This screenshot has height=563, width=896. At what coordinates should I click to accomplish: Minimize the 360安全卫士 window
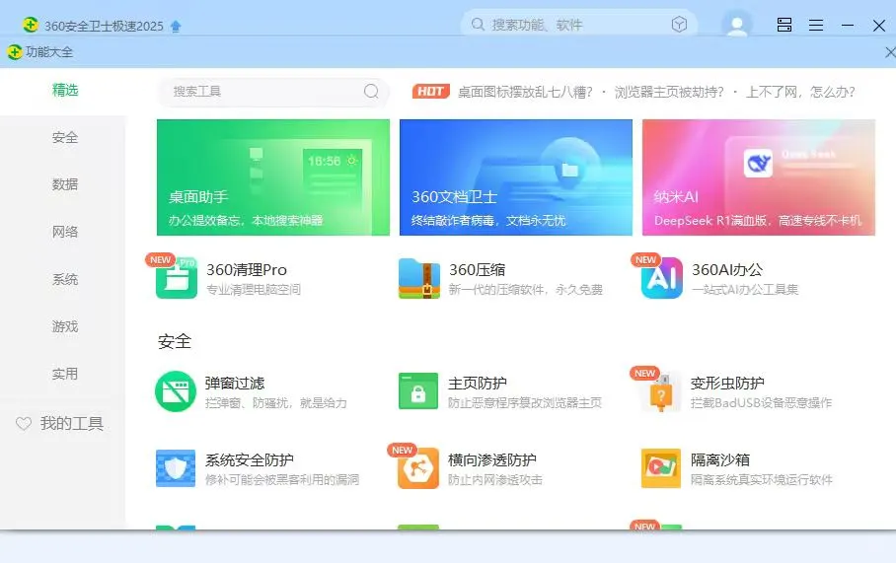pos(848,25)
